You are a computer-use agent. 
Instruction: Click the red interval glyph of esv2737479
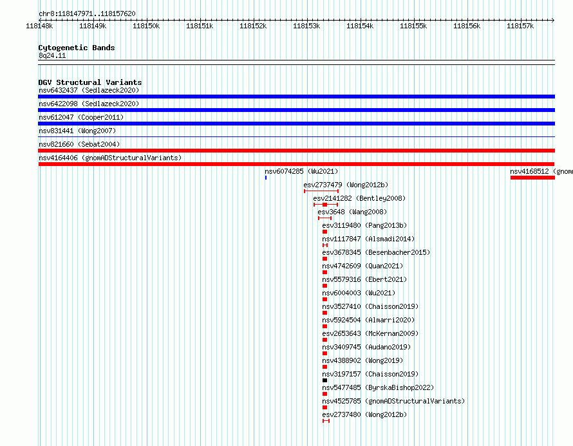click(x=321, y=191)
